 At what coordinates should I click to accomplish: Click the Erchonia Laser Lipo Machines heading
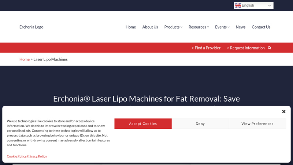coord(146,99)
